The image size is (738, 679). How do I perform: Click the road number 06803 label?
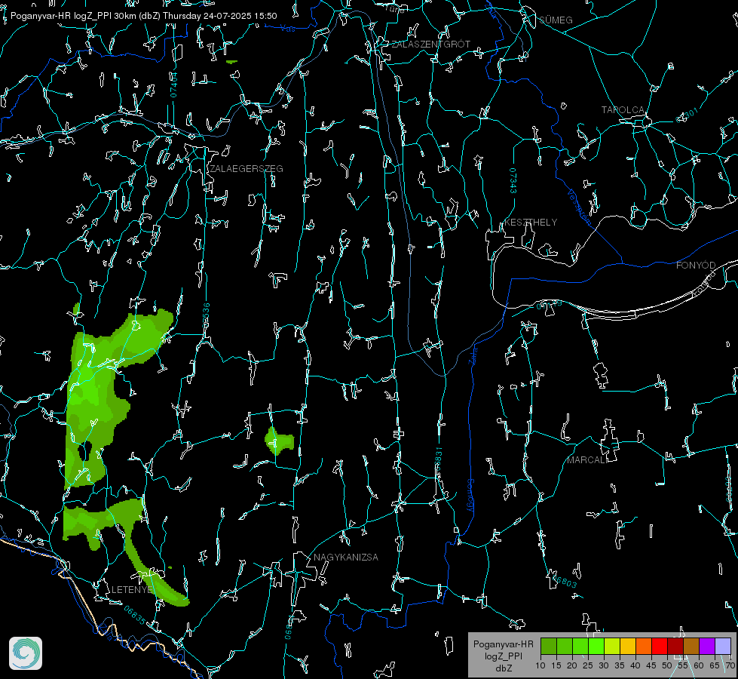565,581
